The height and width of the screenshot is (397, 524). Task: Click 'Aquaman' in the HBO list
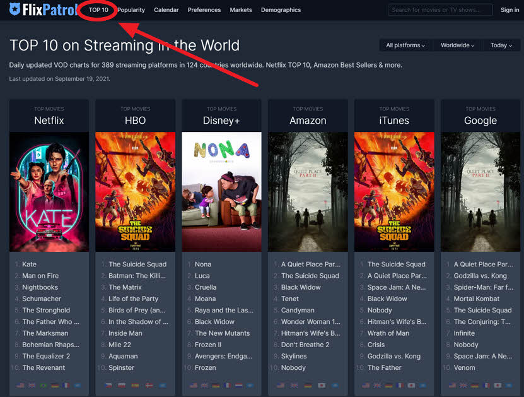pyautogui.click(x=123, y=356)
